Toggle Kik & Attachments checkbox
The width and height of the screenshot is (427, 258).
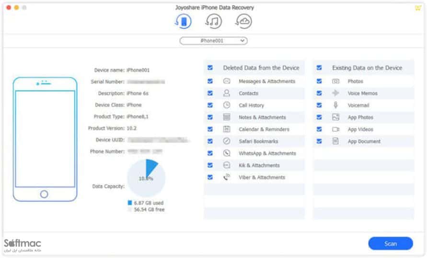pos(210,165)
